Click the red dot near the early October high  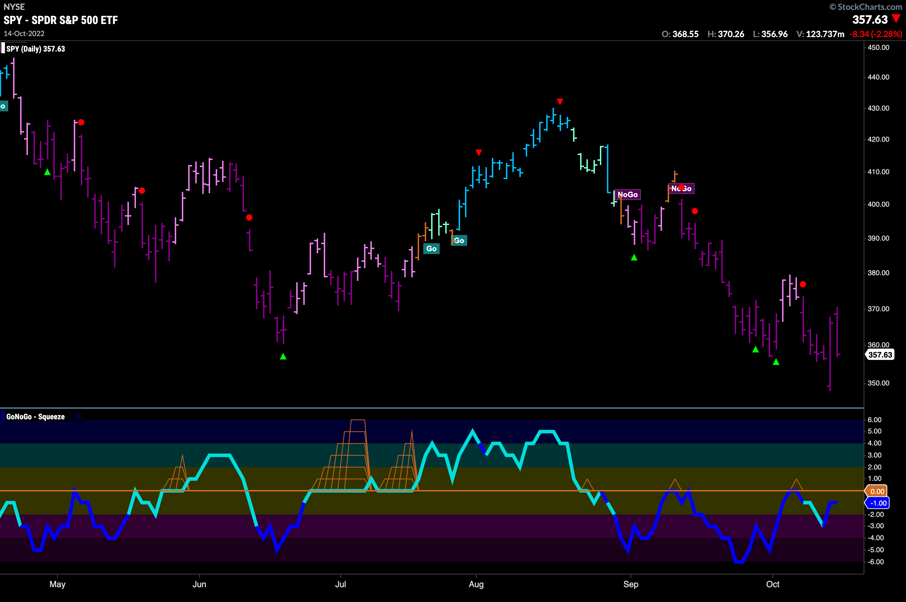803,284
